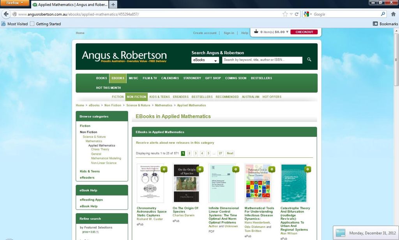399x240 pixels.
Task: Open the Firefox home page icon
Action: pos(393,14)
